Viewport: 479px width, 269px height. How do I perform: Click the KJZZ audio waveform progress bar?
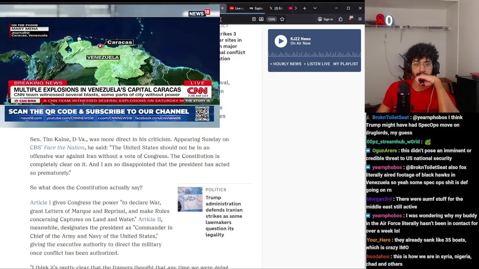(314, 55)
